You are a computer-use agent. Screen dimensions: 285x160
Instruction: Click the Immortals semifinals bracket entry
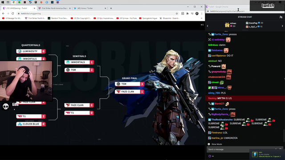click(x=79, y=62)
